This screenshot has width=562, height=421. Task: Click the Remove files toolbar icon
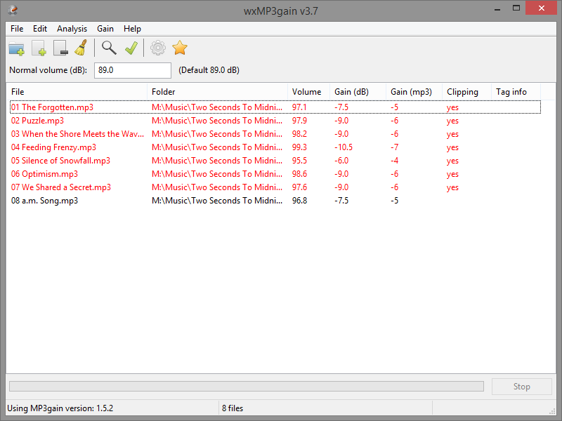(60, 48)
